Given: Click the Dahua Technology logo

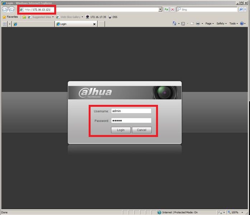Looking at the screenshot, I should (x=95, y=93).
